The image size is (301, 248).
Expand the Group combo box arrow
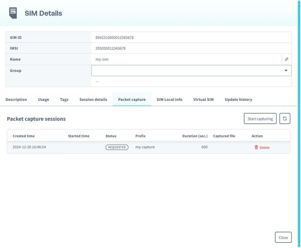286,71
